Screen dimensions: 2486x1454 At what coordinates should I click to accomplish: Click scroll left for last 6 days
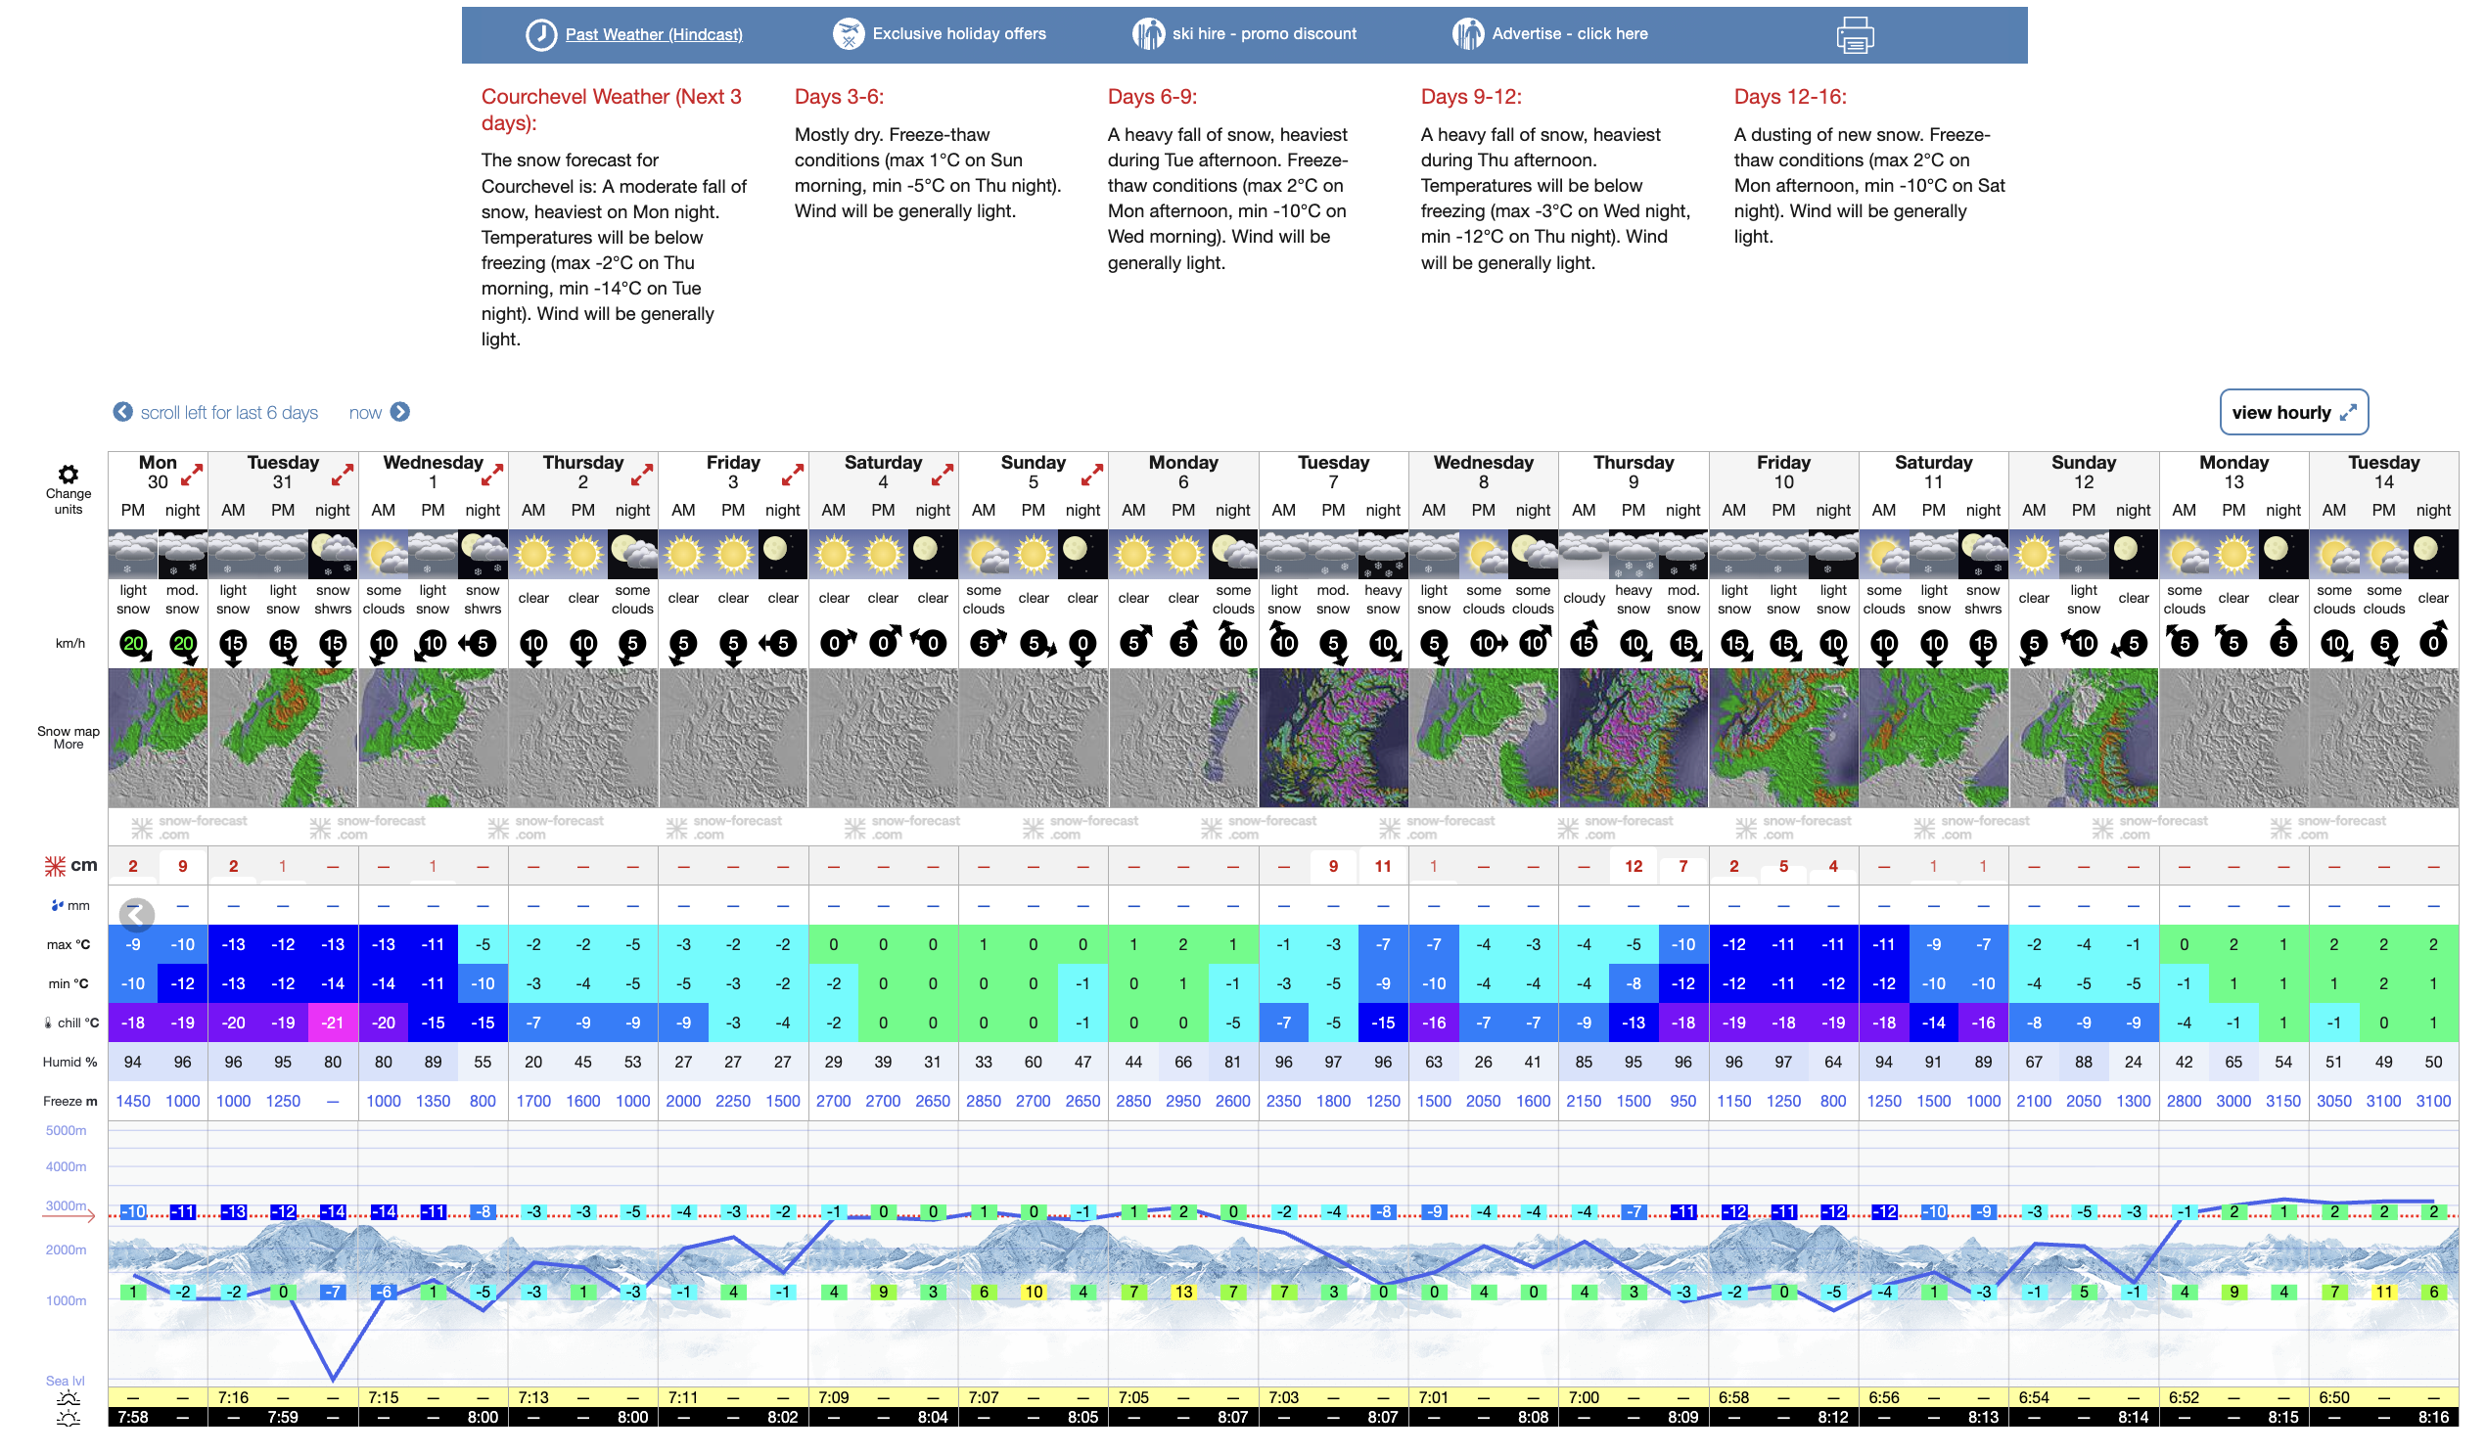(x=229, y=412)
